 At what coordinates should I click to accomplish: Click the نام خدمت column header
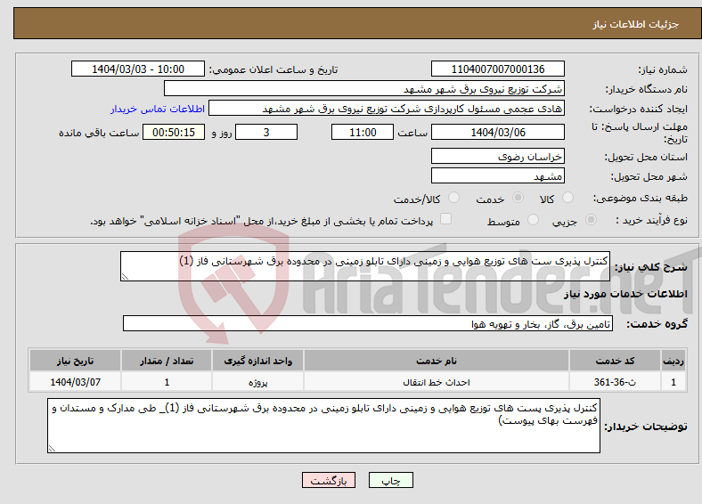(x=436, y=361)
